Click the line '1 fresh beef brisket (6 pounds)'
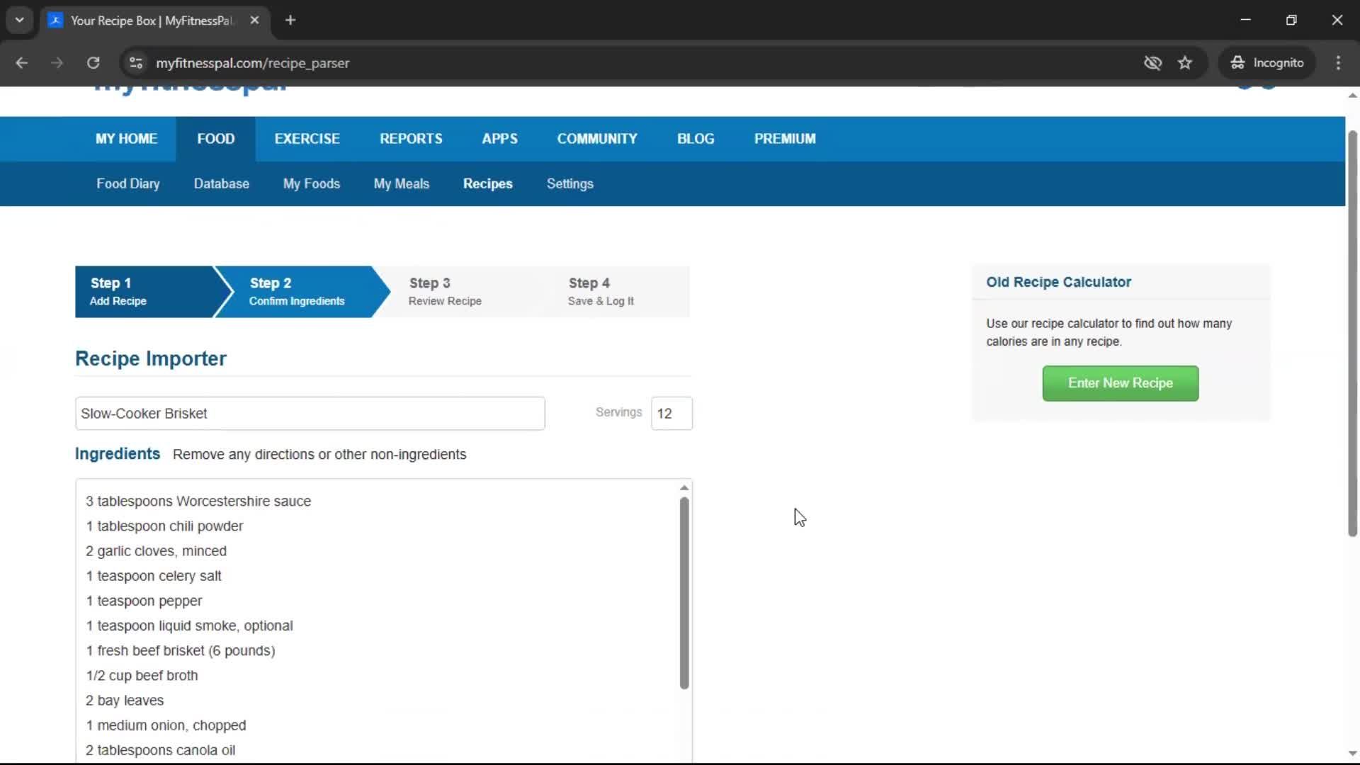 [x=181, y=650]
